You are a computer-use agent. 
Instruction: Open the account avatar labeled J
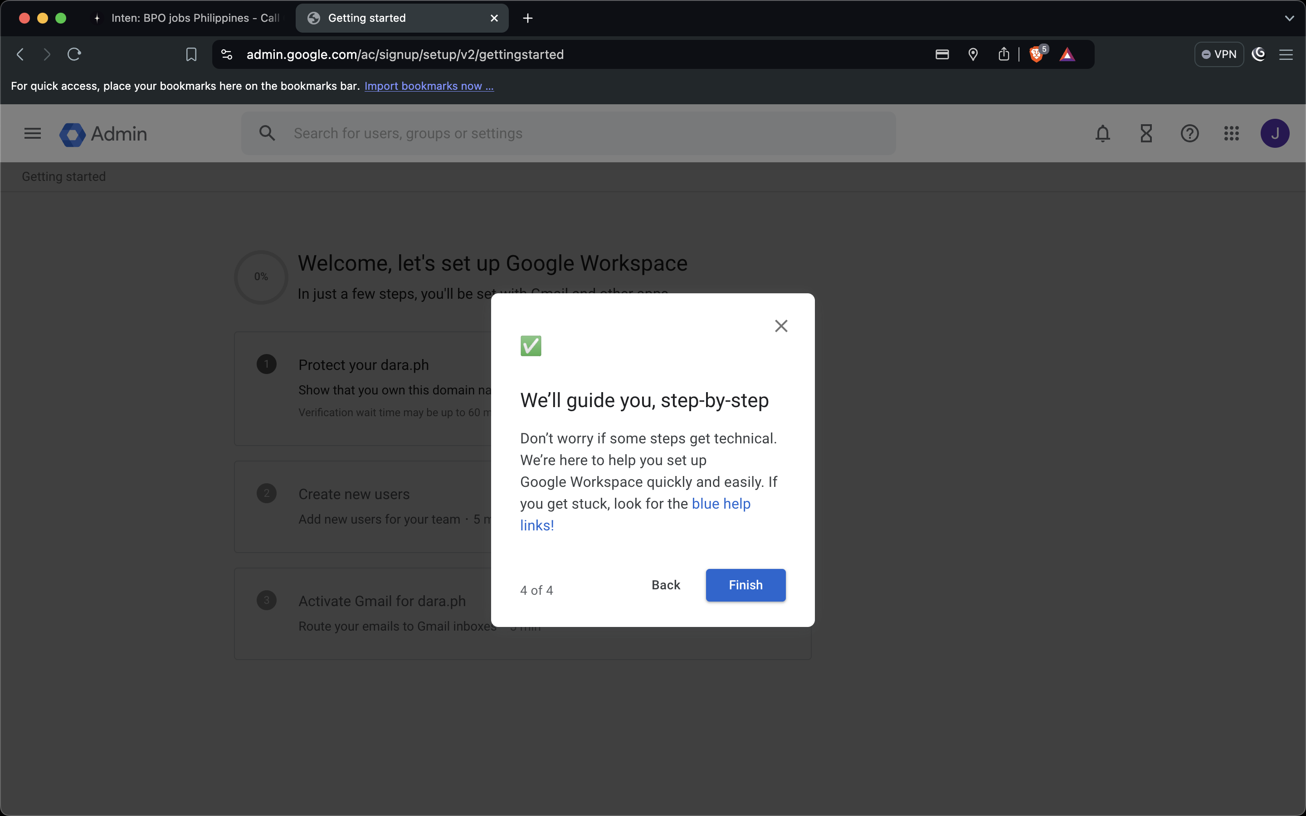(1275, 133)
